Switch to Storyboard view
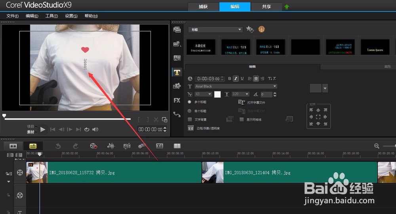This screenshot has height=214, width=396. [13, 146]
